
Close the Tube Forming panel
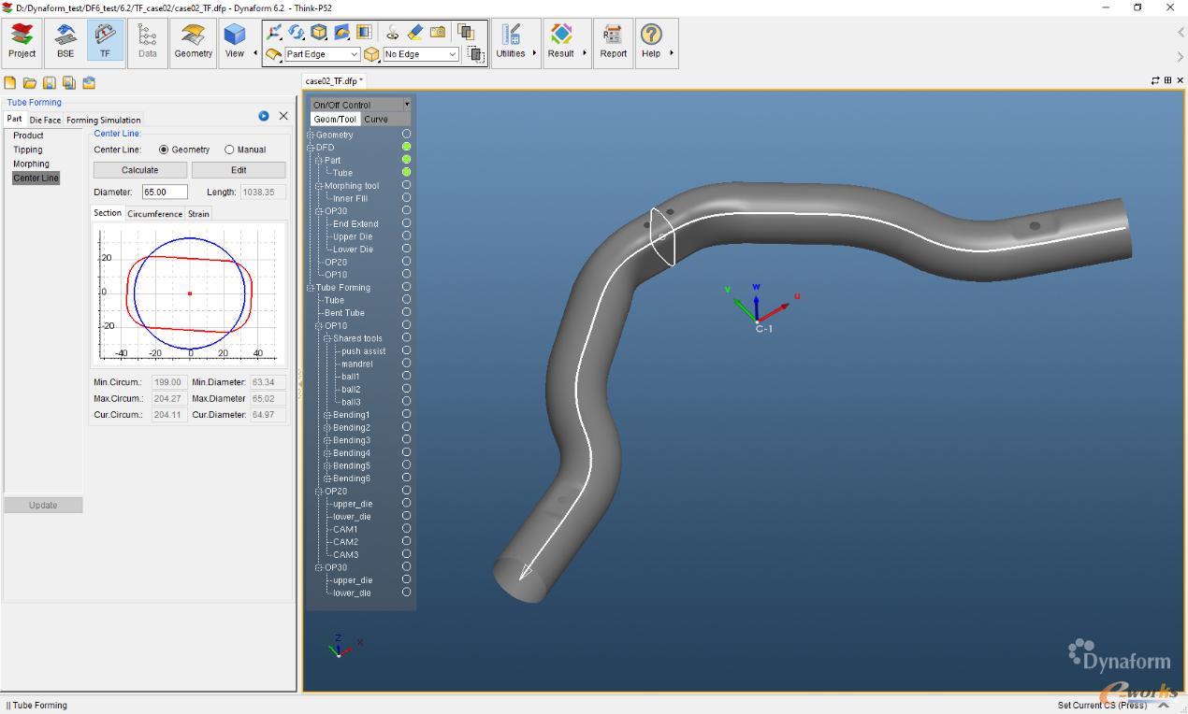pyautogui.click(x=283, y=116)
